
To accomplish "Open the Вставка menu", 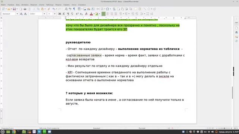I will [x=25, y=5].
